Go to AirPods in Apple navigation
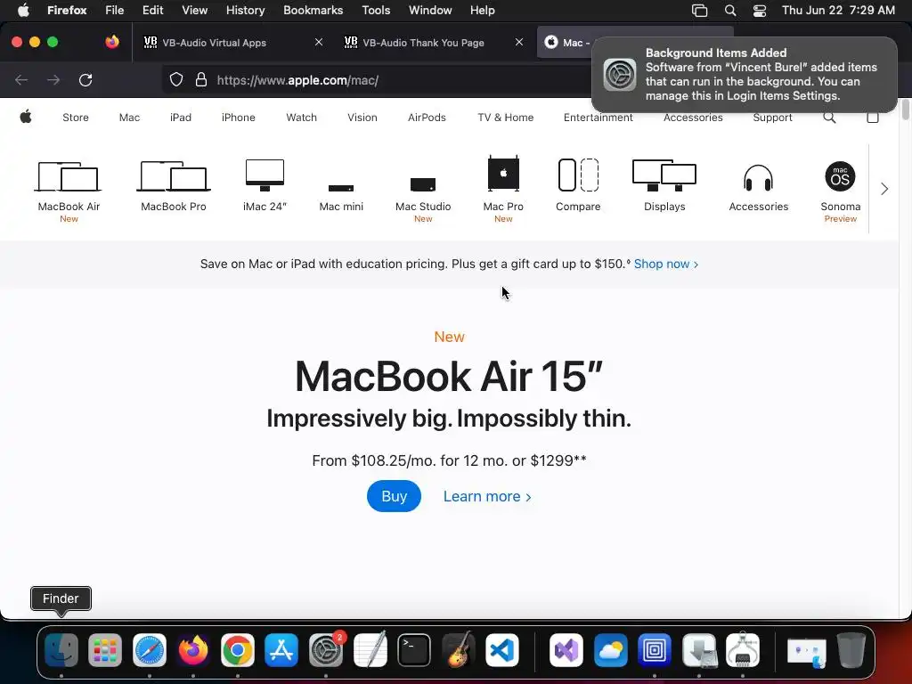The width and height of the screenshot is (912, 684). click(x=427, y=118)
